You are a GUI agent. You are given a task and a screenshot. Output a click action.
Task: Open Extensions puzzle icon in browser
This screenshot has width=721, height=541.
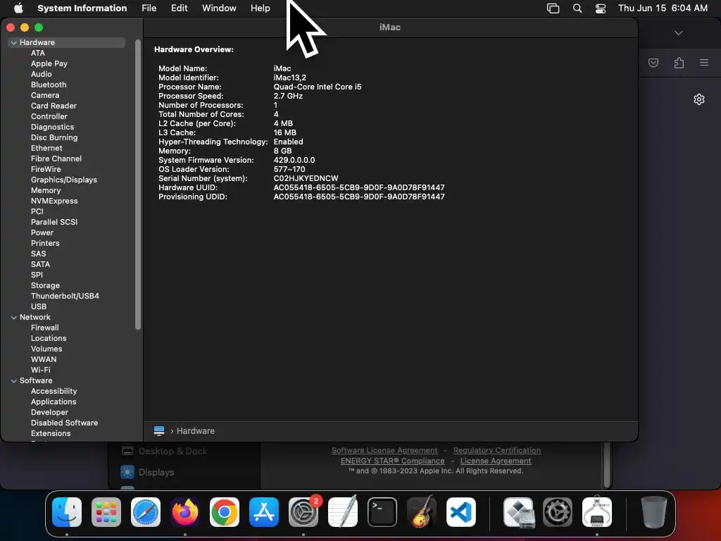[x=679, y=63]
